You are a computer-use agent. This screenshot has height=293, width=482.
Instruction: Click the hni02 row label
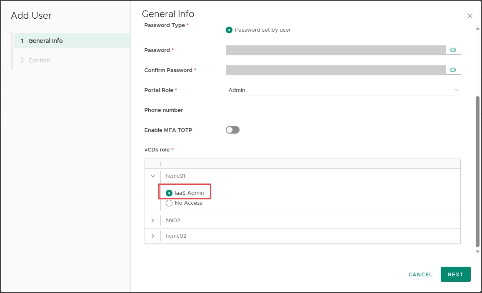click(173, 221)
